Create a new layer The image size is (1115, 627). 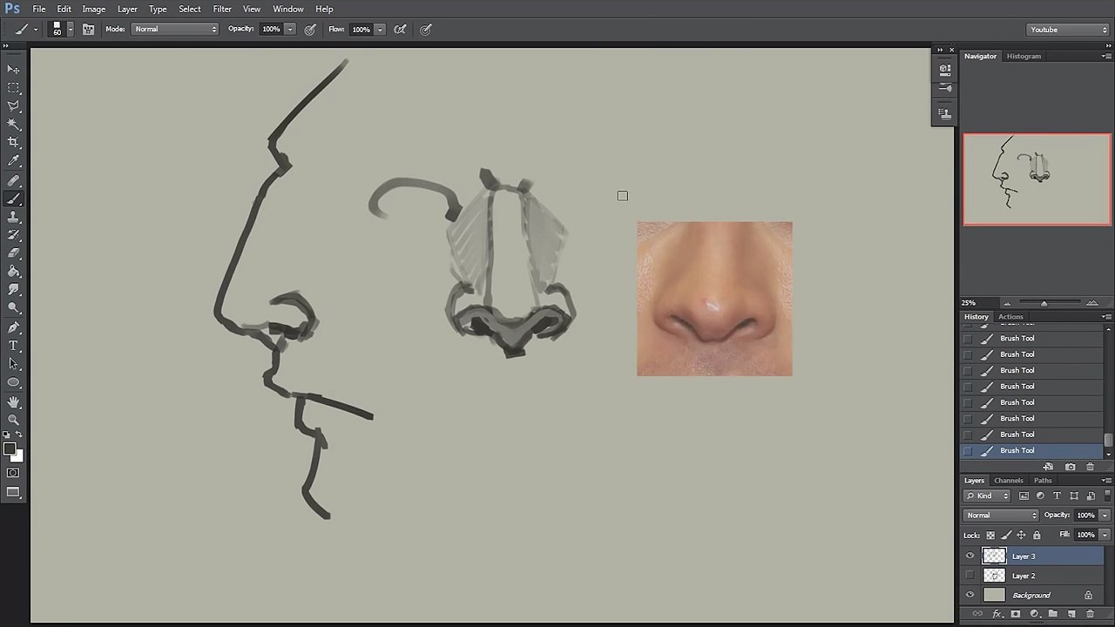coord(1071,614)
